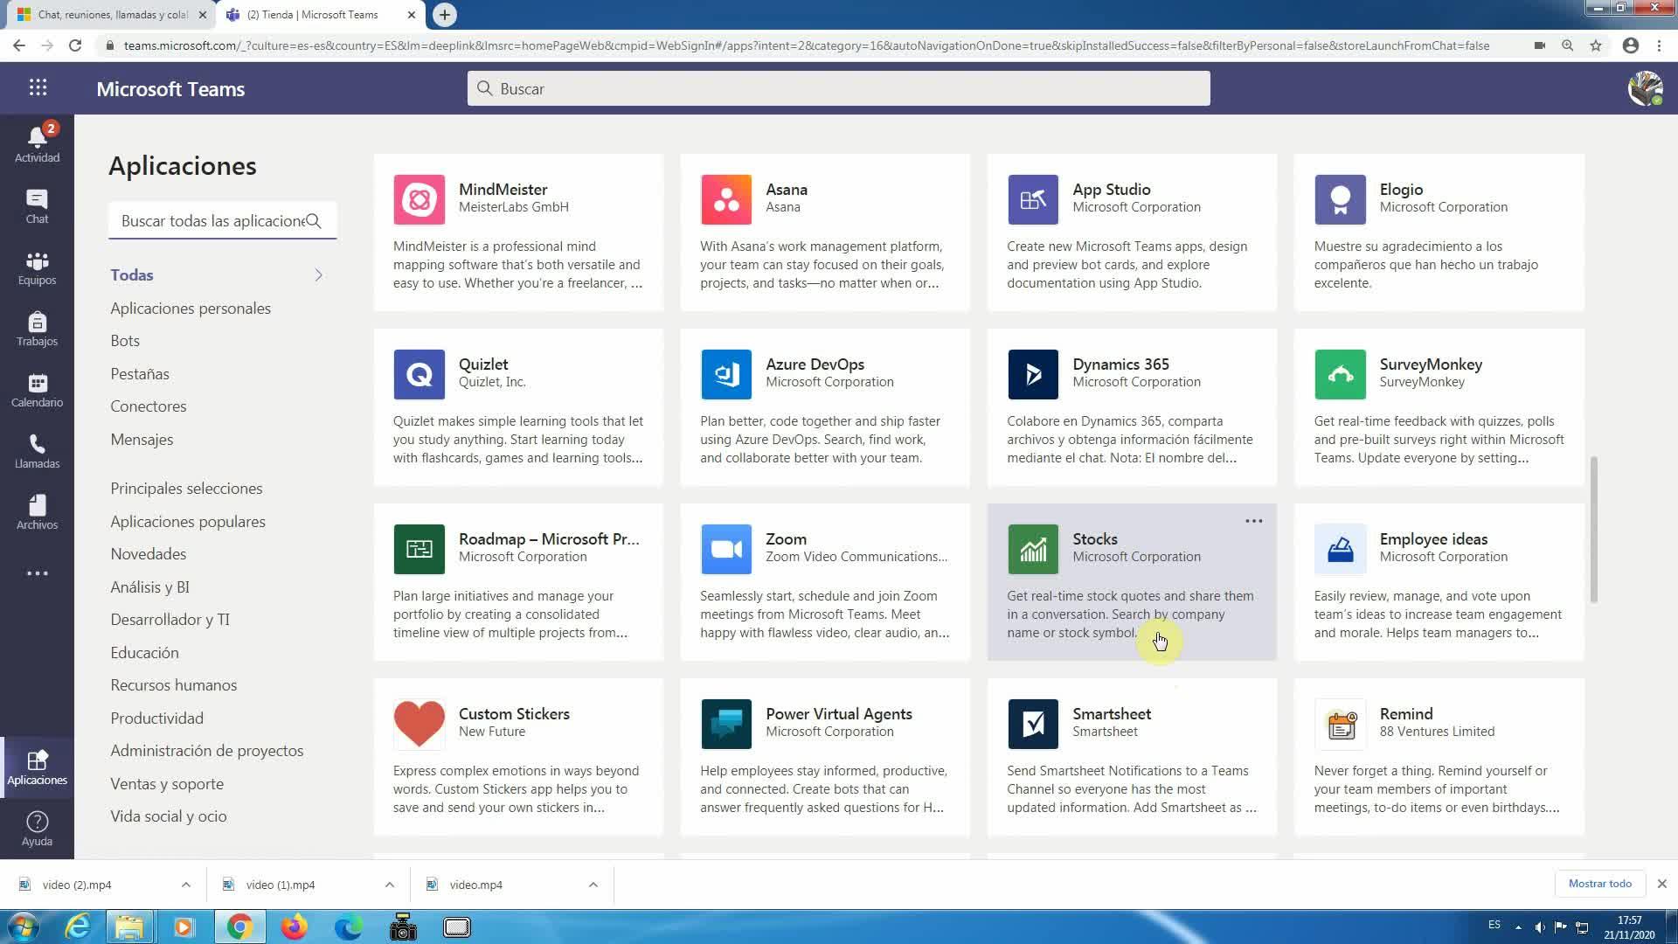Viewport: 1678px width, 944px height.
Task: Select the Mensajes category
Action: point(142,440)
